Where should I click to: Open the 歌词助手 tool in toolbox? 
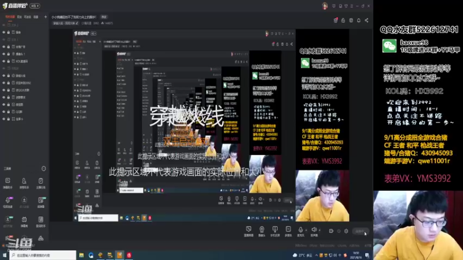tap(41, 222)
